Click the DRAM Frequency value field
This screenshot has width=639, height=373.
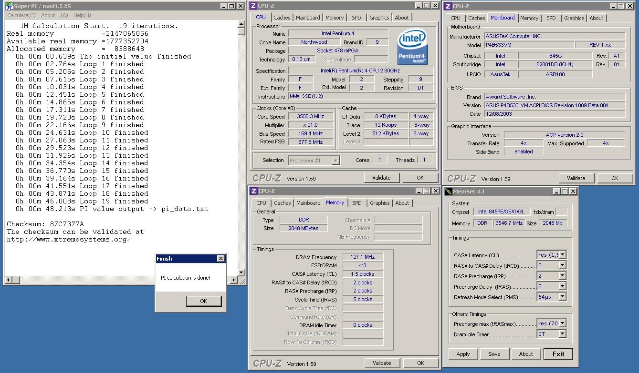pos(363,257)
